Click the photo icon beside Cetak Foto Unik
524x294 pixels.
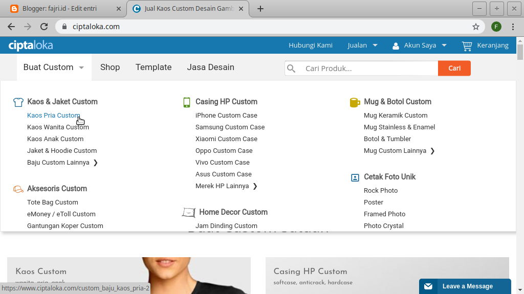point(355,177)
